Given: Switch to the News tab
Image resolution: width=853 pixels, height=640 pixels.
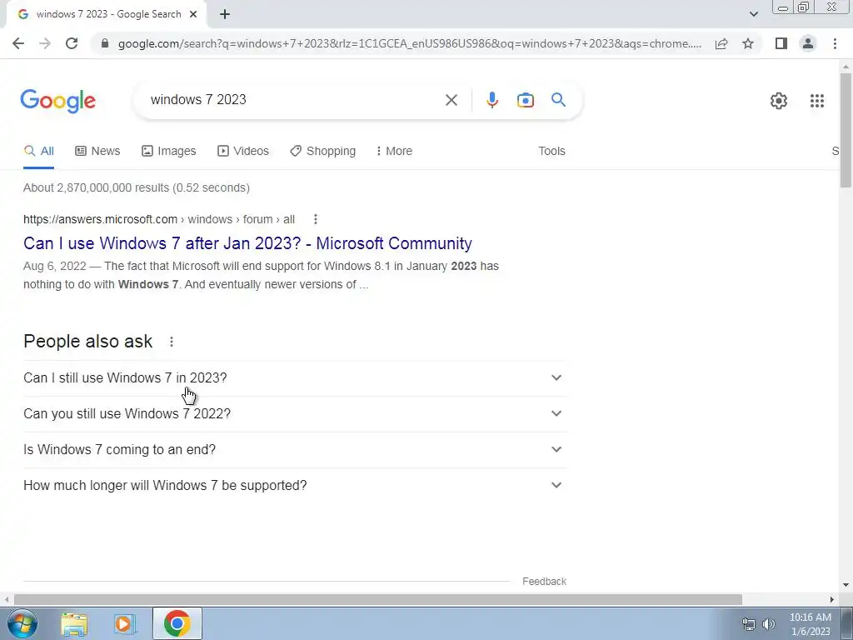Looking at the screenshot, I should [x=97, y=152].
